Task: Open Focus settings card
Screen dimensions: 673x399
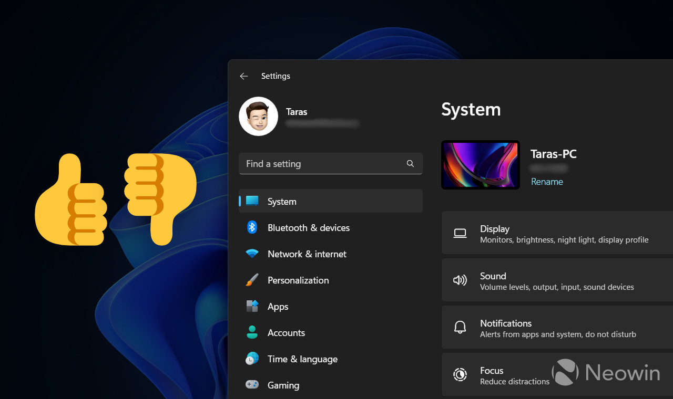Action: pos(557,375)
